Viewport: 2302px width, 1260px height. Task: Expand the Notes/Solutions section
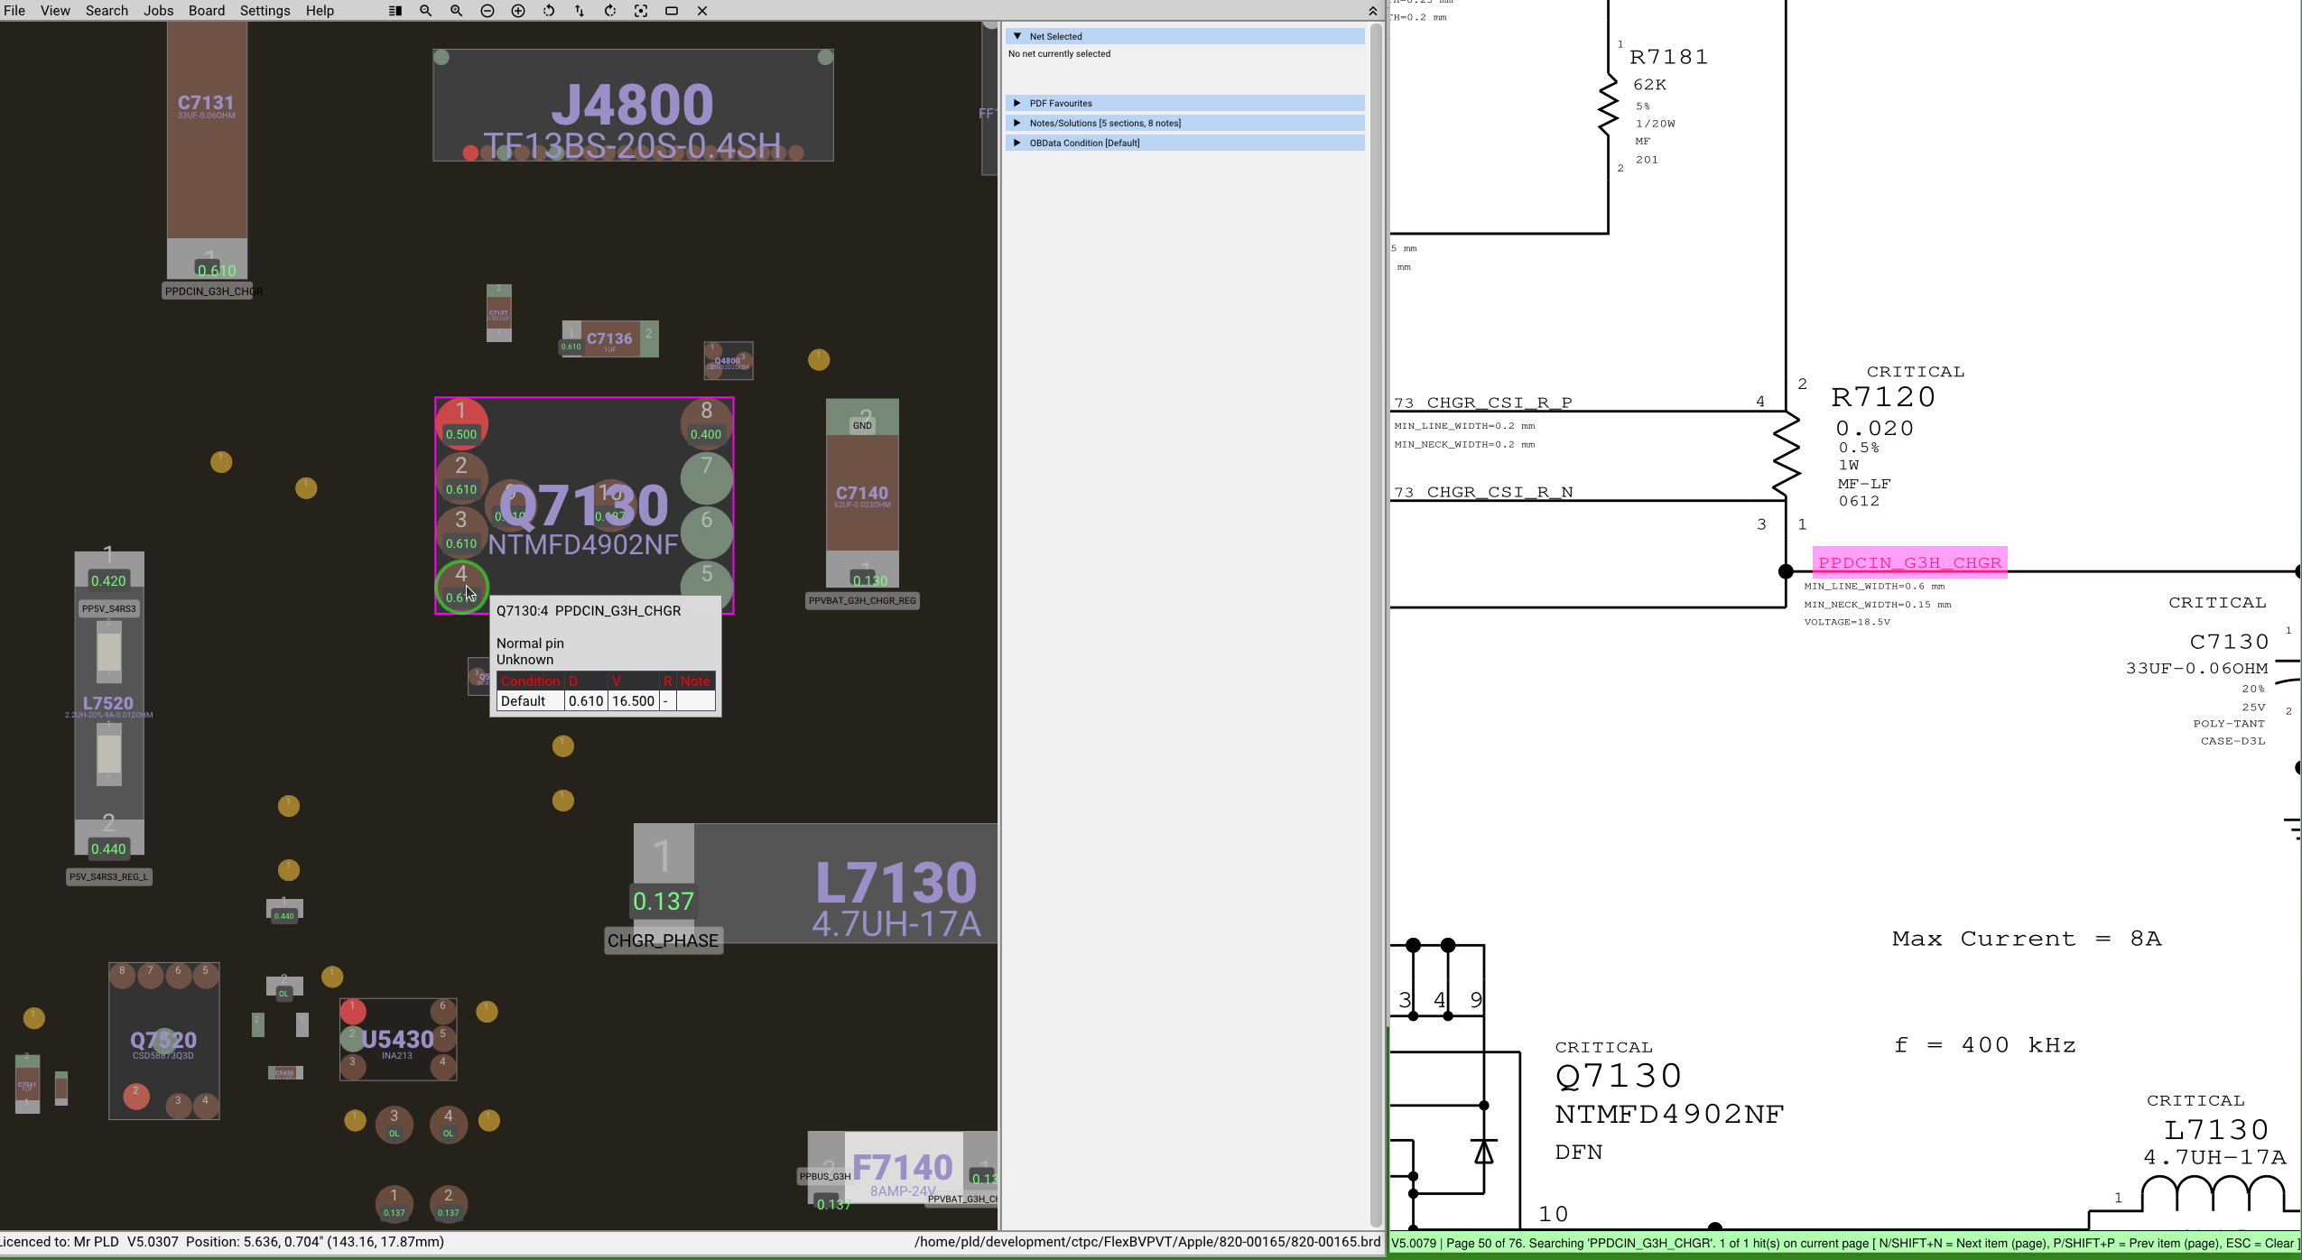1184,123
